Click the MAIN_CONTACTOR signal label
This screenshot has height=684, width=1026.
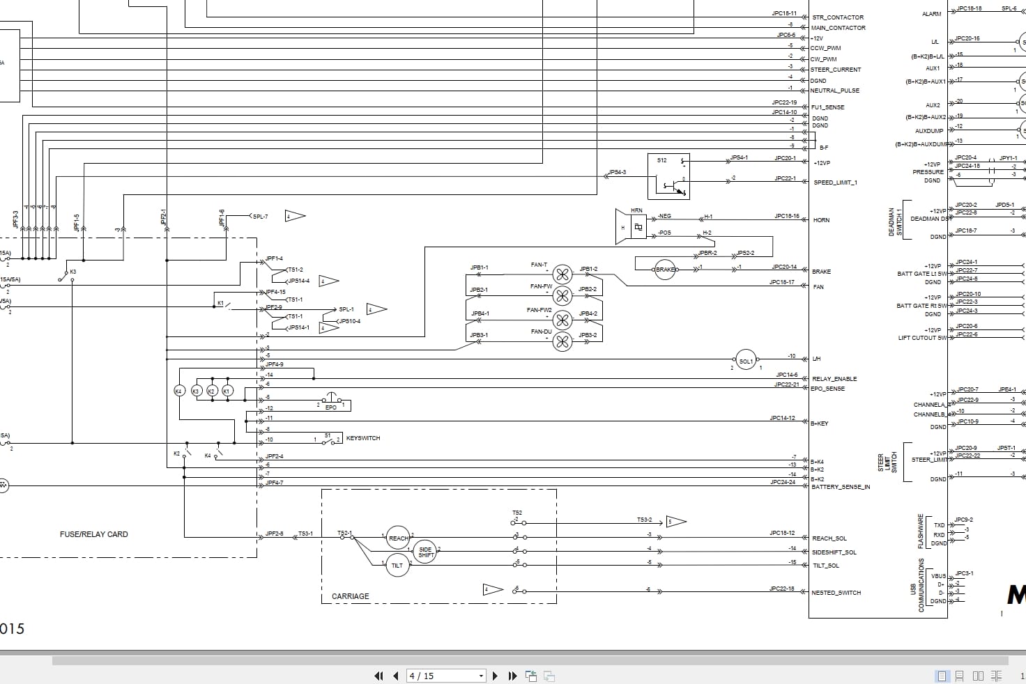838,28
